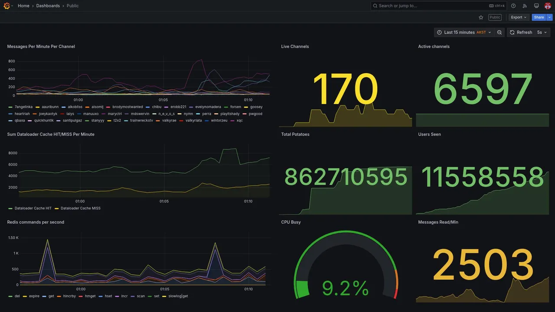Open the user avatar profile menu
The width and height of the screenshot is (555, 312).
pos(548,6)
